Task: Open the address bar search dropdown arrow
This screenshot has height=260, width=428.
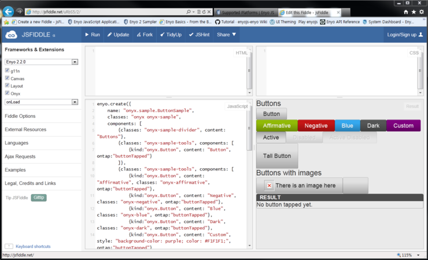Action: (193, 12)
